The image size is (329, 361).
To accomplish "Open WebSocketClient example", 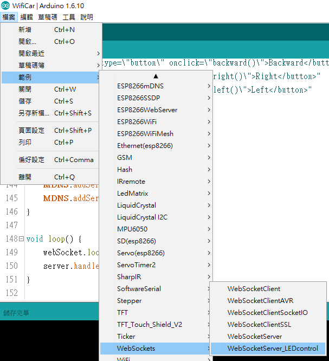I will [268, 289].
